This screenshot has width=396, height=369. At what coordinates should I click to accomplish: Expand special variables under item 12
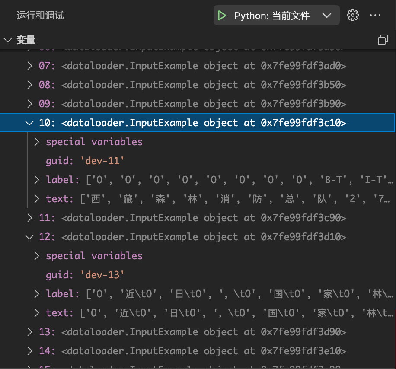(37, 256)
